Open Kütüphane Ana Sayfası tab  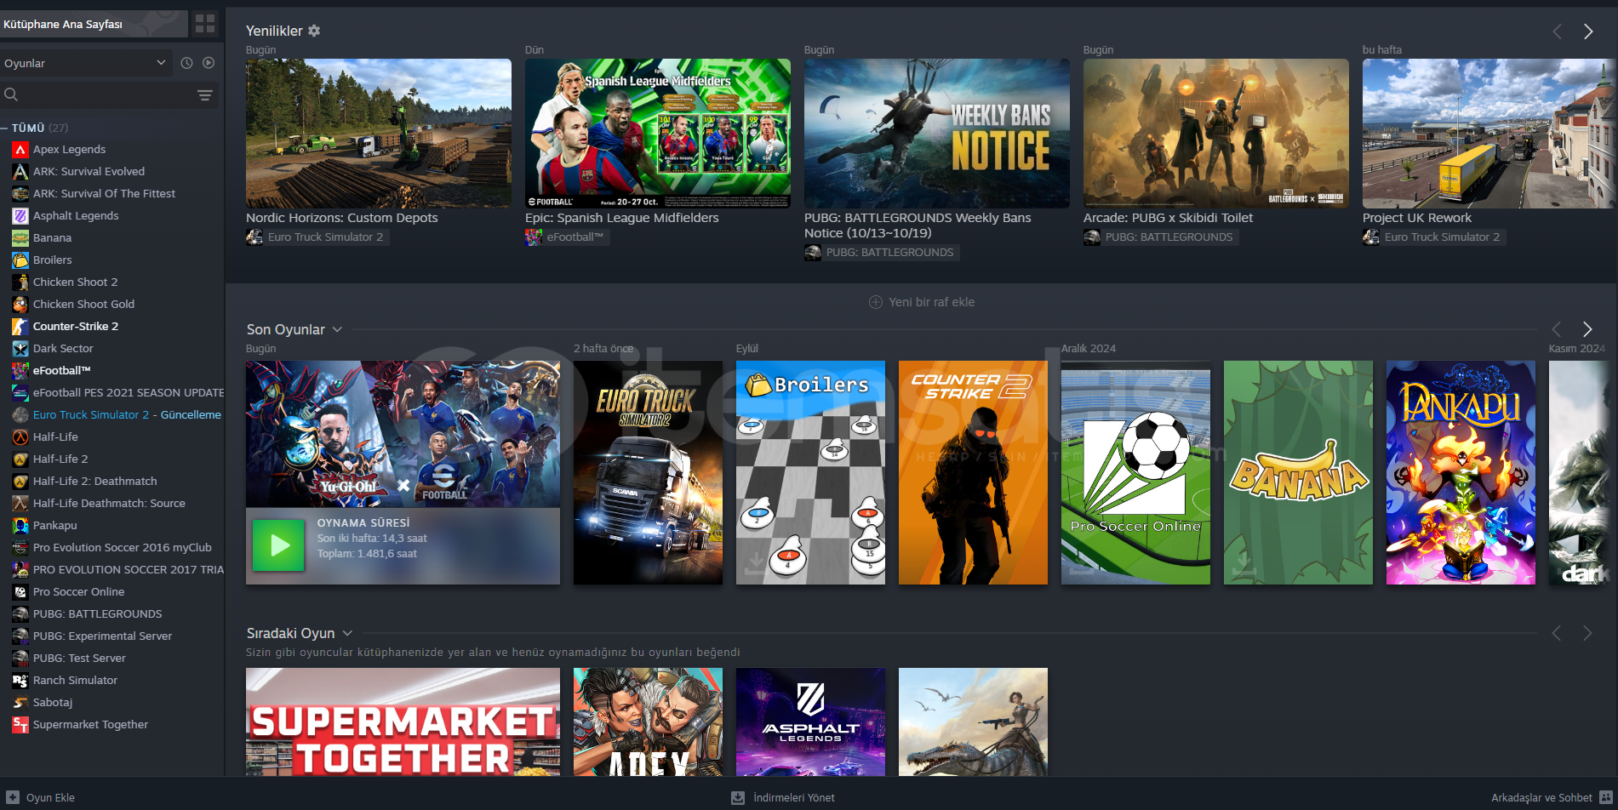[94, 24]
